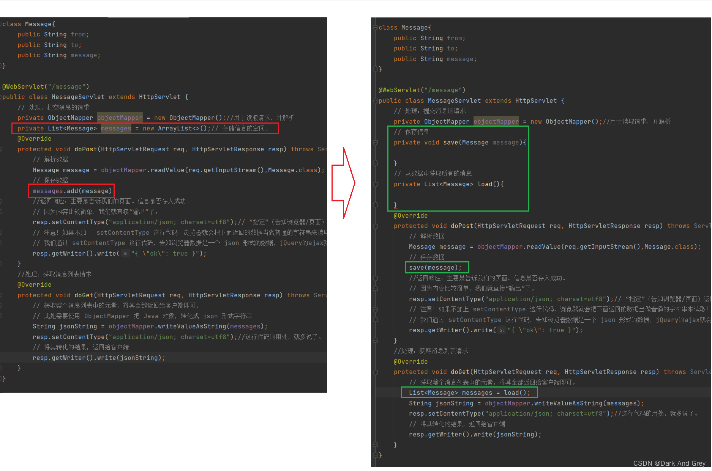Screen dimensions: 712x471
Task: Click doGet method name in right code
Action: pos(460,372)
